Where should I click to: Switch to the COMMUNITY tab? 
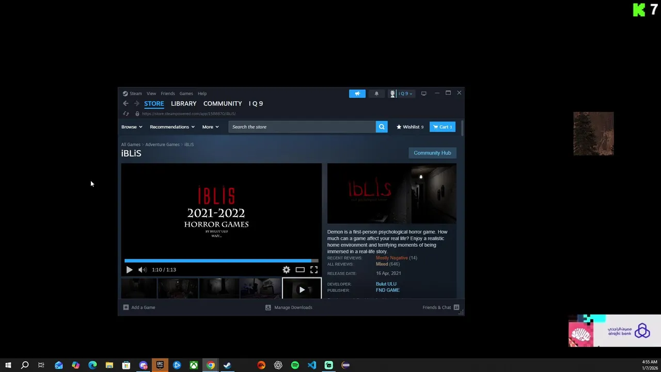tap(223, 103)
